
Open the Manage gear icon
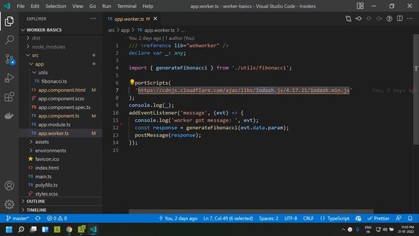(9, 204)
